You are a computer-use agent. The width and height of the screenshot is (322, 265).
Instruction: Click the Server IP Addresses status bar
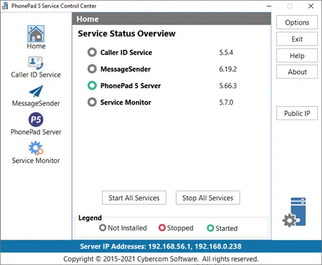161,247
